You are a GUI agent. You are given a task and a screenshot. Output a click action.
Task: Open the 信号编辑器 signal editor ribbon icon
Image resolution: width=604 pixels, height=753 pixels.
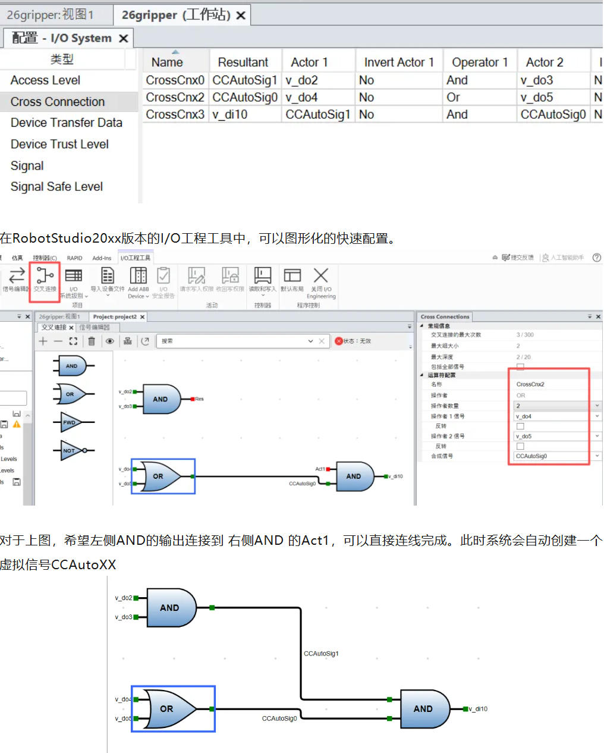coord(16,278)
